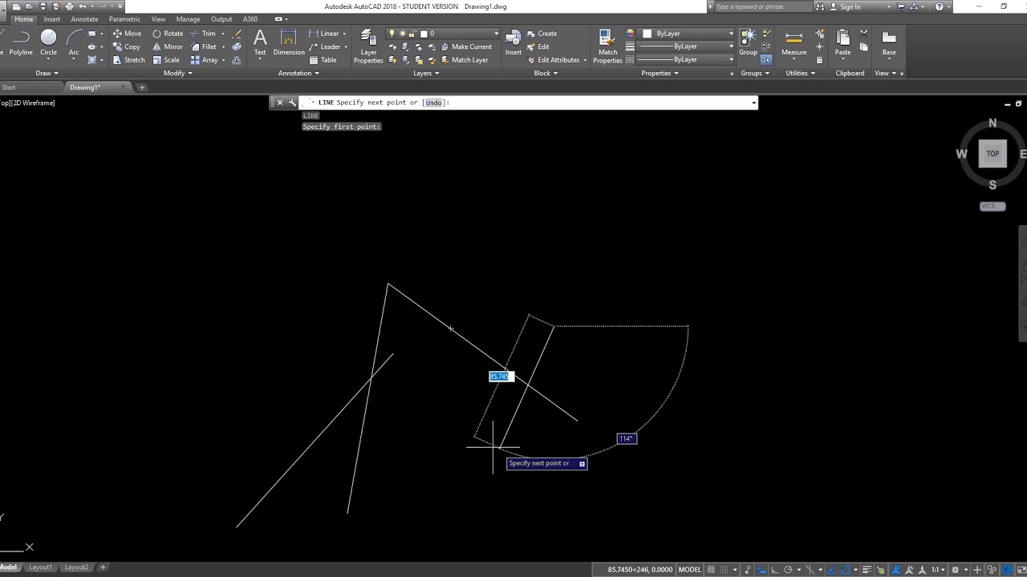This screenshot has height=577, width=1027.
Task: Toggle group selection on/off icon
Action: coord(766,60)
